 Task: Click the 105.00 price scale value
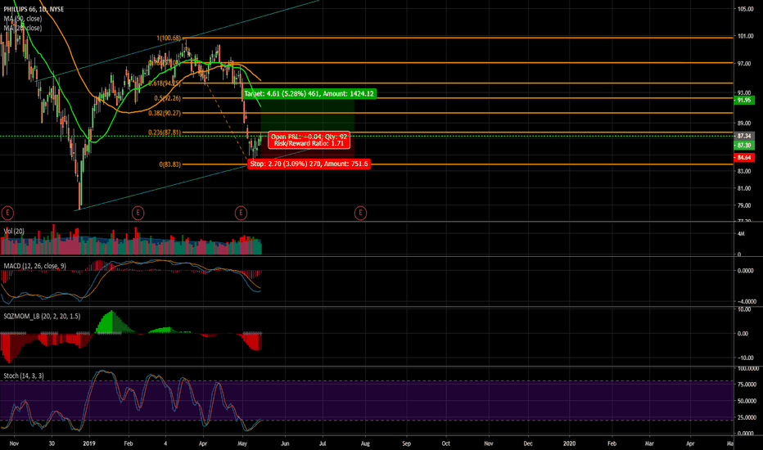745,9
